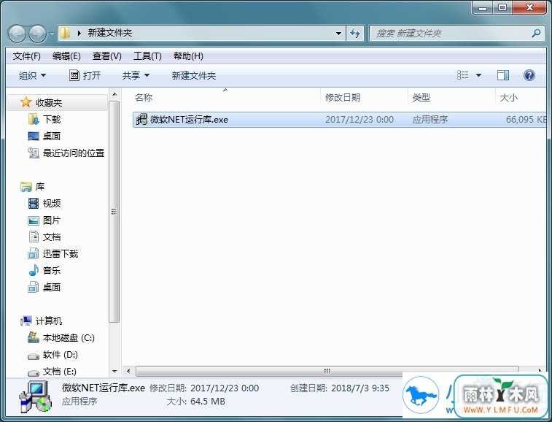The image size is (552, 422).
Task: Click the installer icon of 微软NET运行库.exe in the list
Action: point(141,120)
